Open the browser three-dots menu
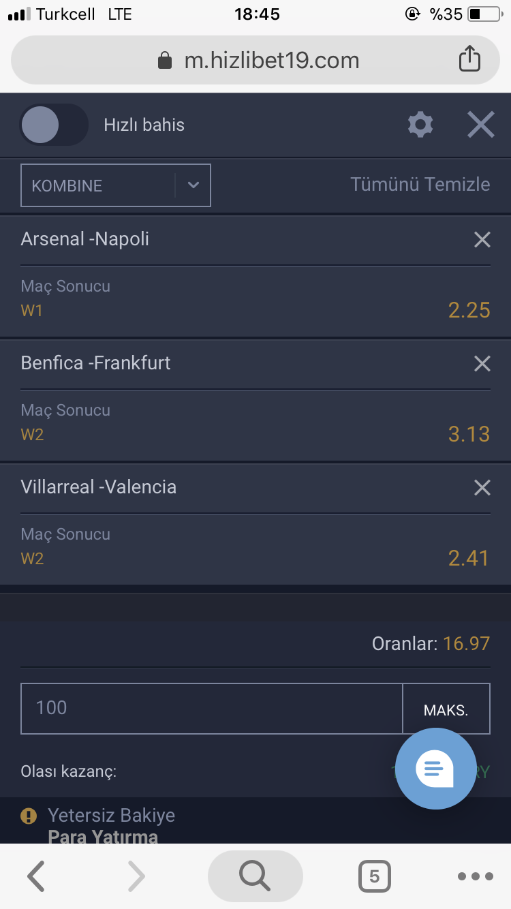The width and height of the screenshot is (511, 909). pyautogui.click(x=476, y=876)
